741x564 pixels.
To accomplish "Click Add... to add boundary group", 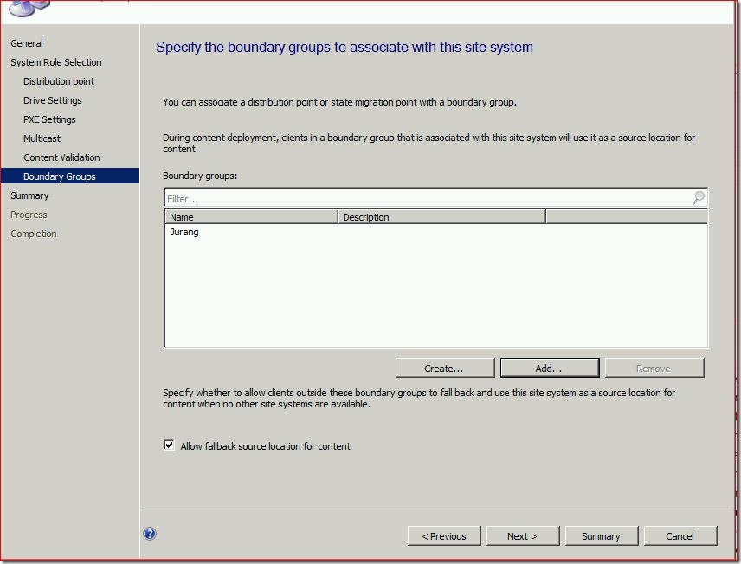I will pyautogui.click(x=549, y=369).
